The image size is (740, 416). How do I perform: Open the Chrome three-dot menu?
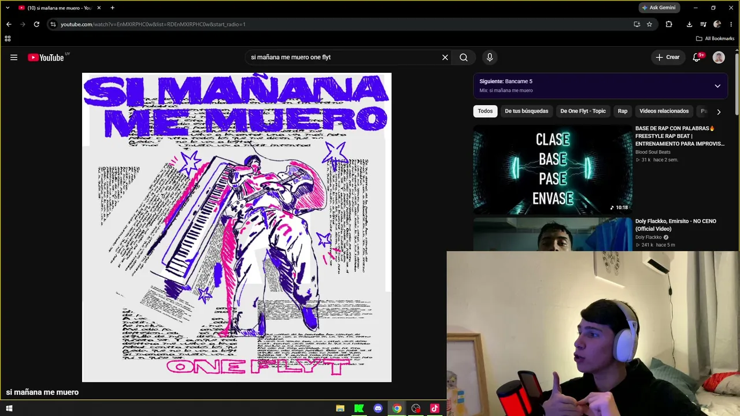(731, 24)
